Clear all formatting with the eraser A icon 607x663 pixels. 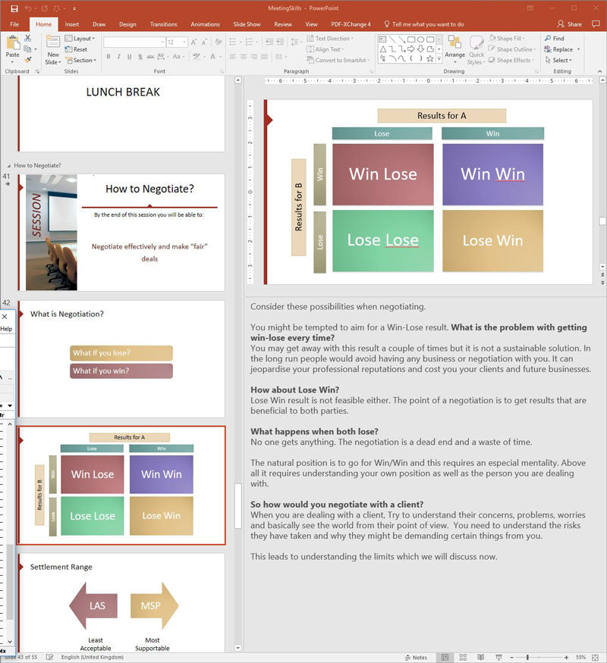click(218, 42)
